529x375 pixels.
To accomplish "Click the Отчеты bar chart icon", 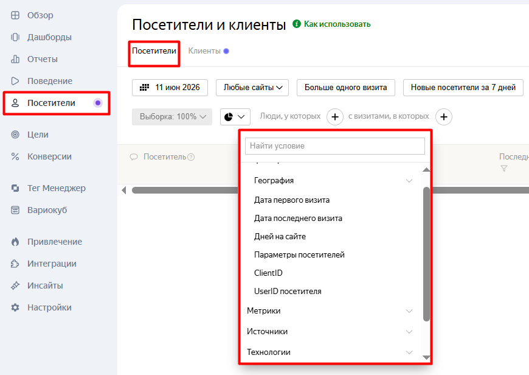I will click(x=15, y=59).
